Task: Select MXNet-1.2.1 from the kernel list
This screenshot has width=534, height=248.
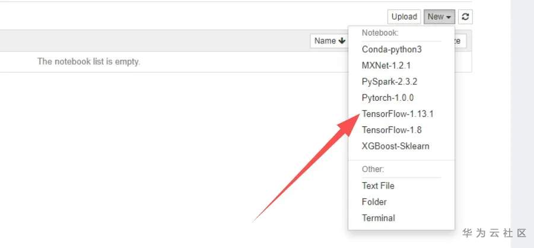Action: tap(386, 65)
